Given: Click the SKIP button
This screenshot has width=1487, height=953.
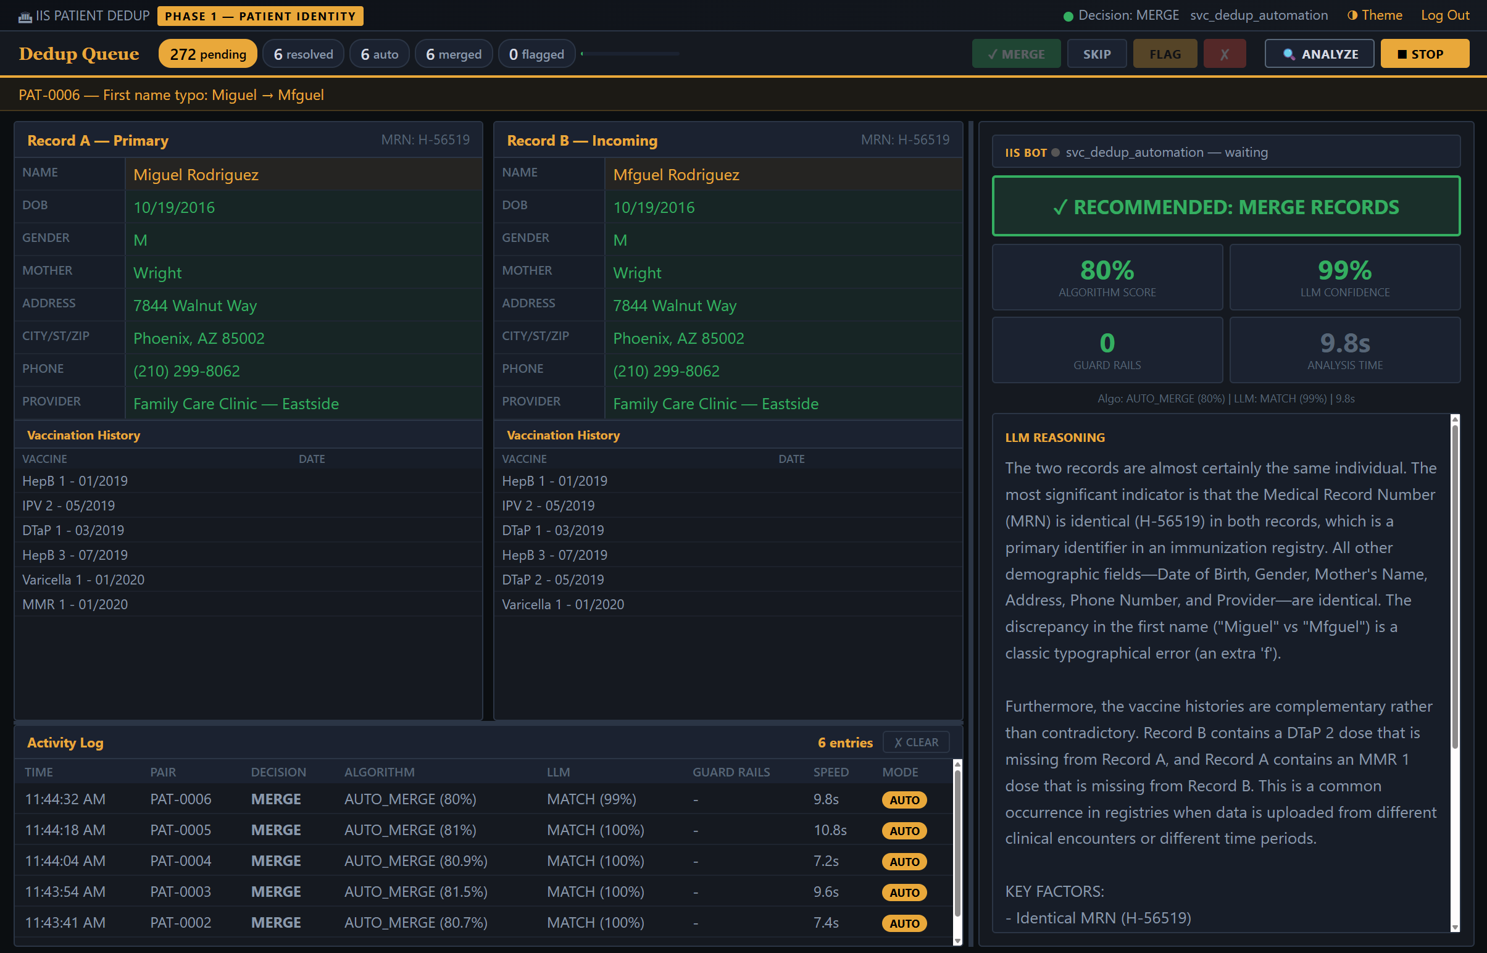Looking at the screenshot, I should [x=1096, y=53].
